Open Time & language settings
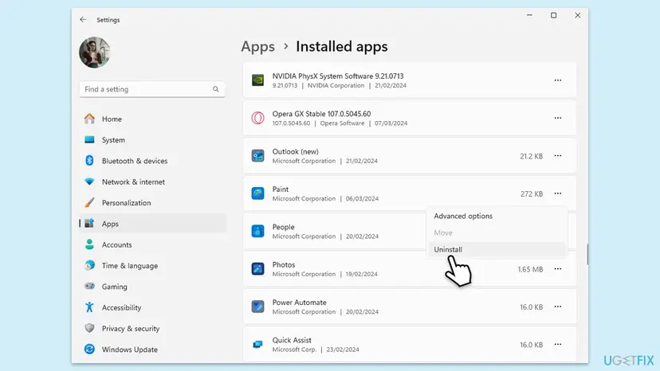The width and height of the screenshot is (660, 371). tap(152, 266)
